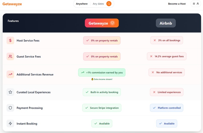
Task: Click the Airbnb column header badge
Action: tap(166, 23)
